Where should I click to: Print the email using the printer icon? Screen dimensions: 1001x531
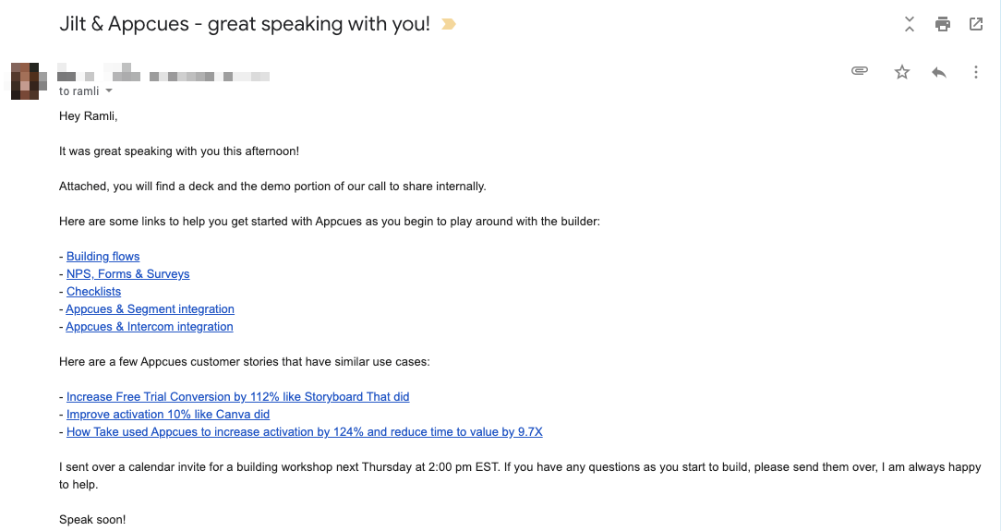coord(942,25)
